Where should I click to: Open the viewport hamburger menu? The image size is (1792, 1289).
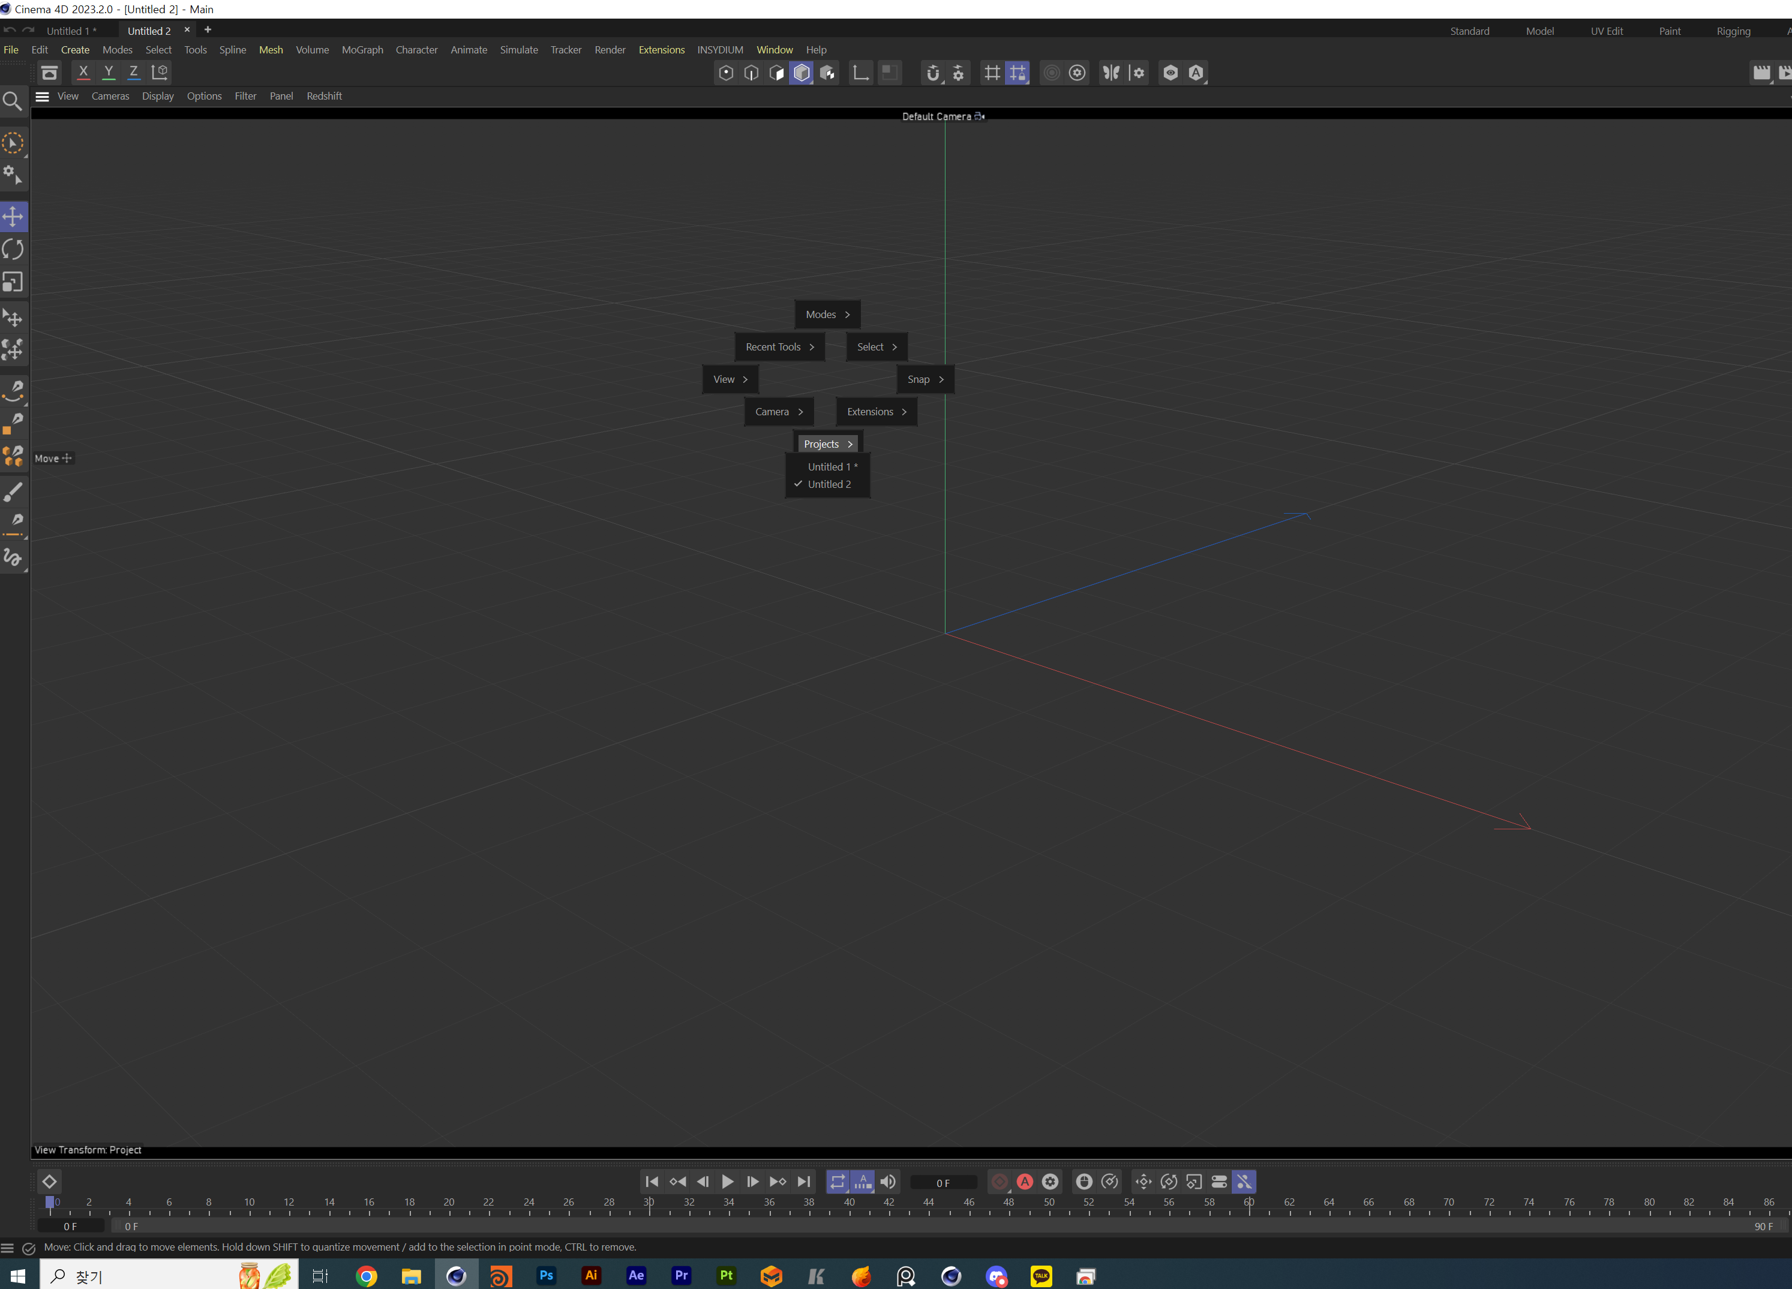(x=43, y=97)
